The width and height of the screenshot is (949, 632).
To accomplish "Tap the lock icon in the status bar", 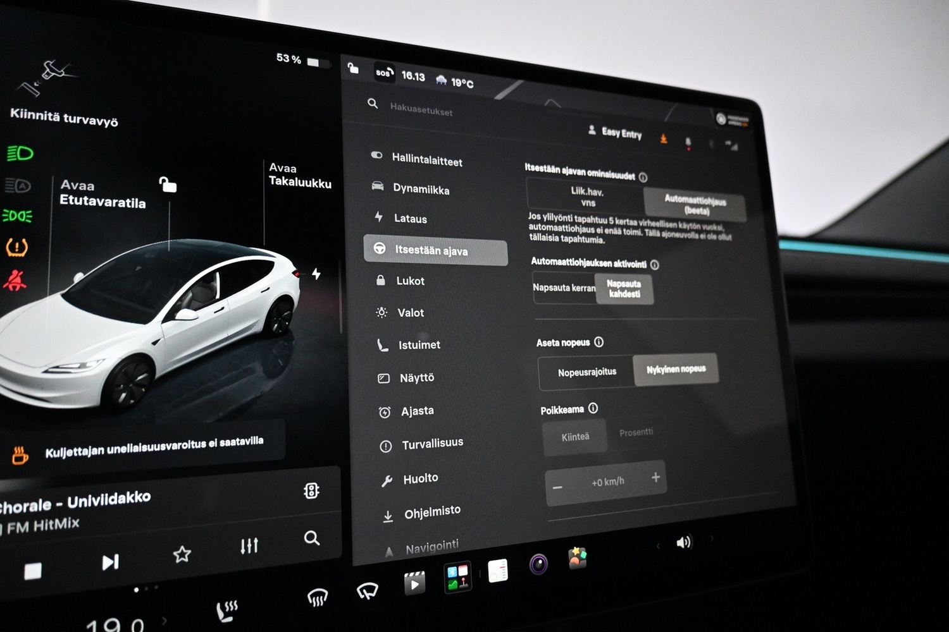I will tap(353, 68).
